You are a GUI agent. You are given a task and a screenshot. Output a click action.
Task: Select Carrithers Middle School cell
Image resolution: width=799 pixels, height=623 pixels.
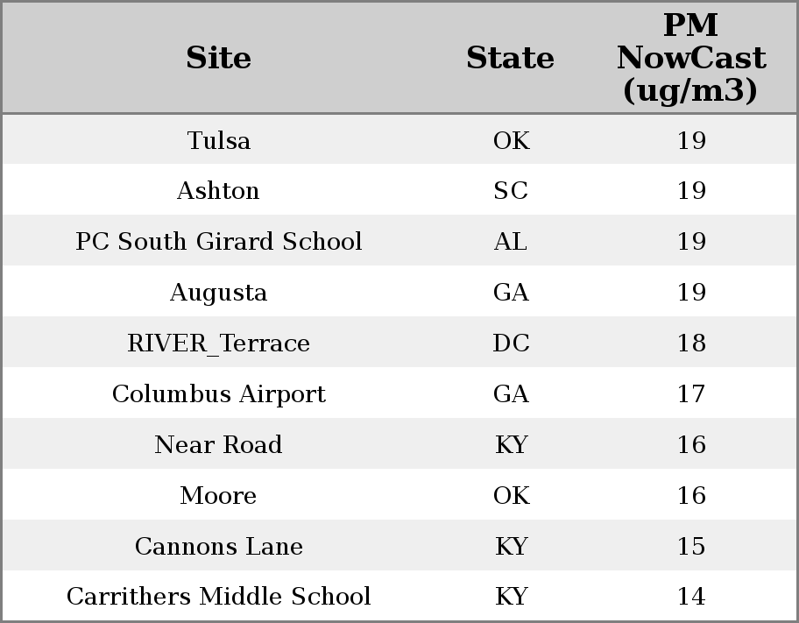coord(219,597)
